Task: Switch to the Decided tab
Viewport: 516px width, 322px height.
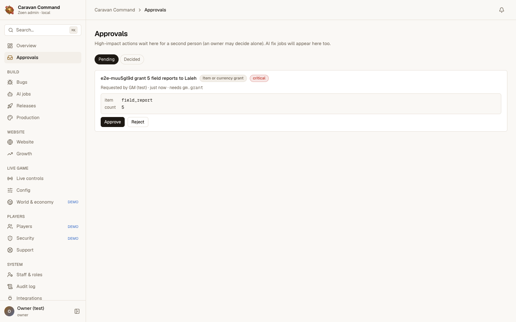Action: [132, 59]
